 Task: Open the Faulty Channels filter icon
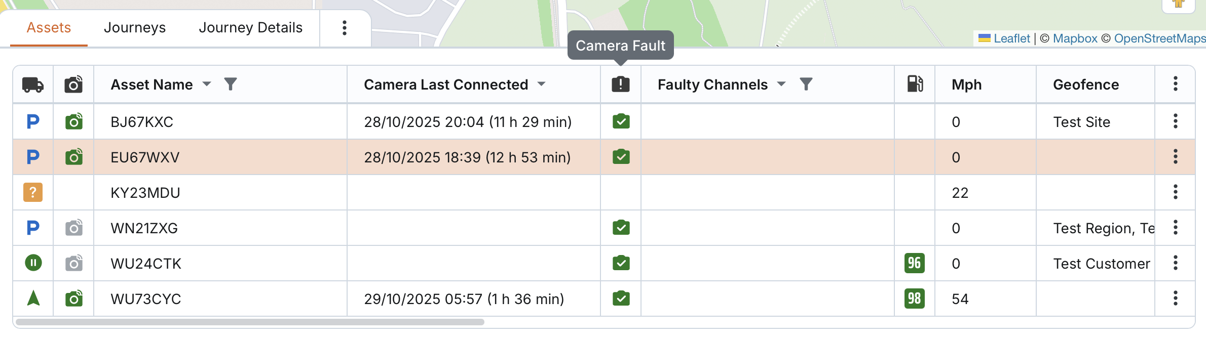tap(806, 84)
